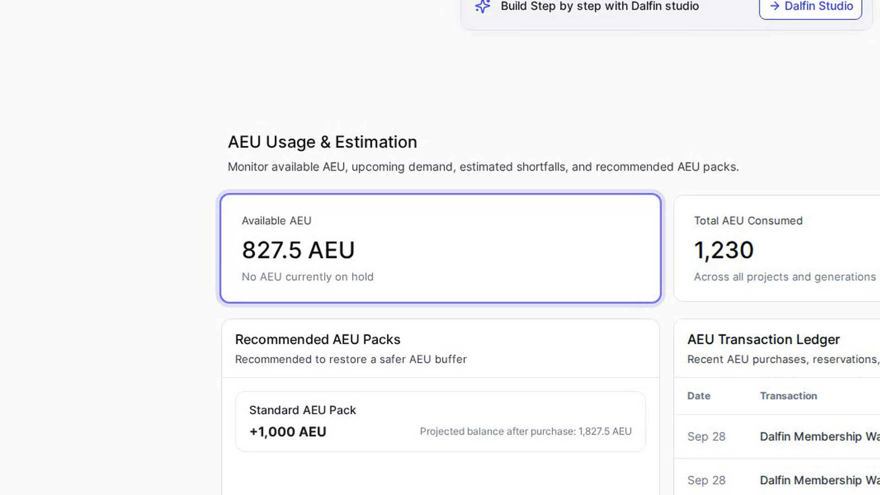Click the sparkle icon beside Build Step by step
The height and width of the screenshot is (495, 880).
[x=483, y=6]
